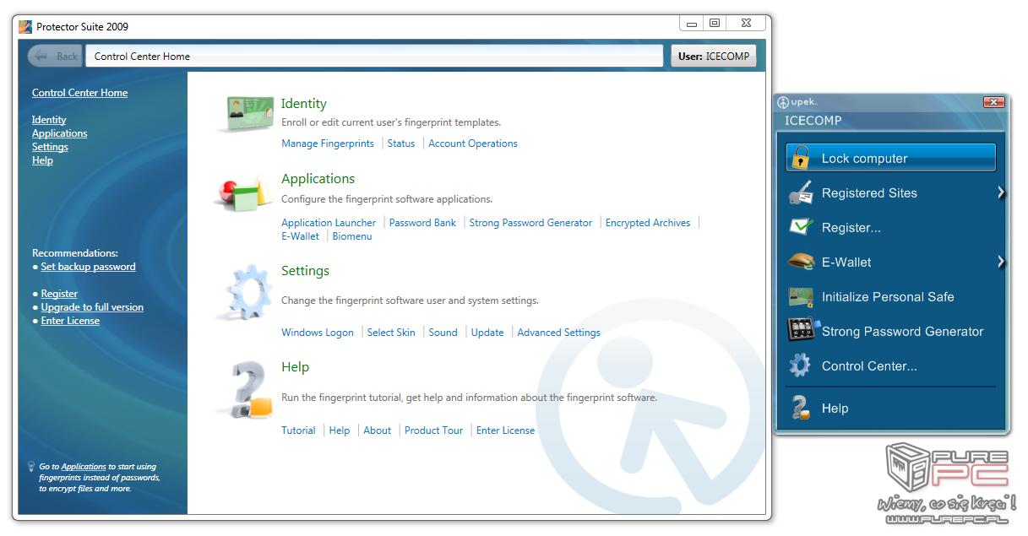Click the upek logo in Biomenu title

797,102
